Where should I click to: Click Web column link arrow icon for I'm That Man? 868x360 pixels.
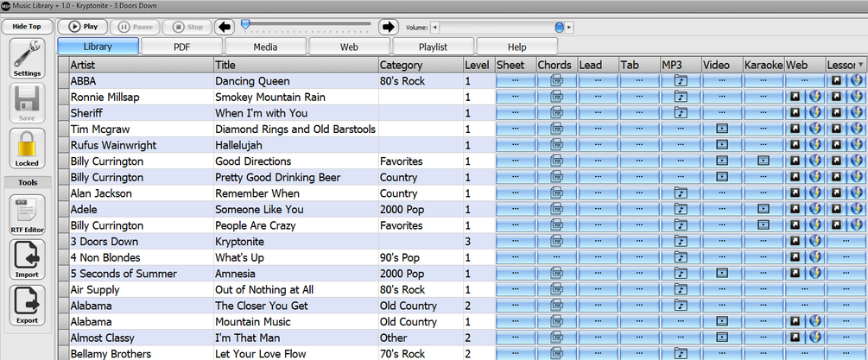pyautogui.click(x=795, y=338)
